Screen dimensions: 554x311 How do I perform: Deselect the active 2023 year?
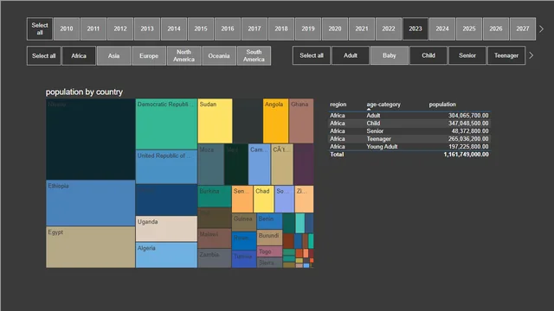pos(415,29)
